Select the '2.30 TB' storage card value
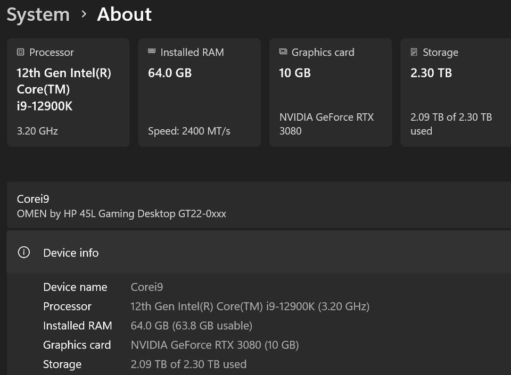This screenshot has height=375, width=511. 431,73
